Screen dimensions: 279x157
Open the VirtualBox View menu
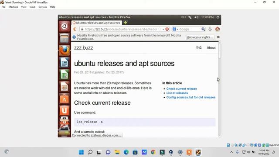click(x=24, y=7)
